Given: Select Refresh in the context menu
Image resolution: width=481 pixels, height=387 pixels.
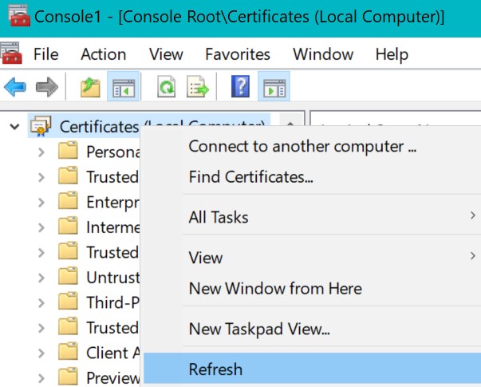Looking at the screenshot, I should point(215,369).
